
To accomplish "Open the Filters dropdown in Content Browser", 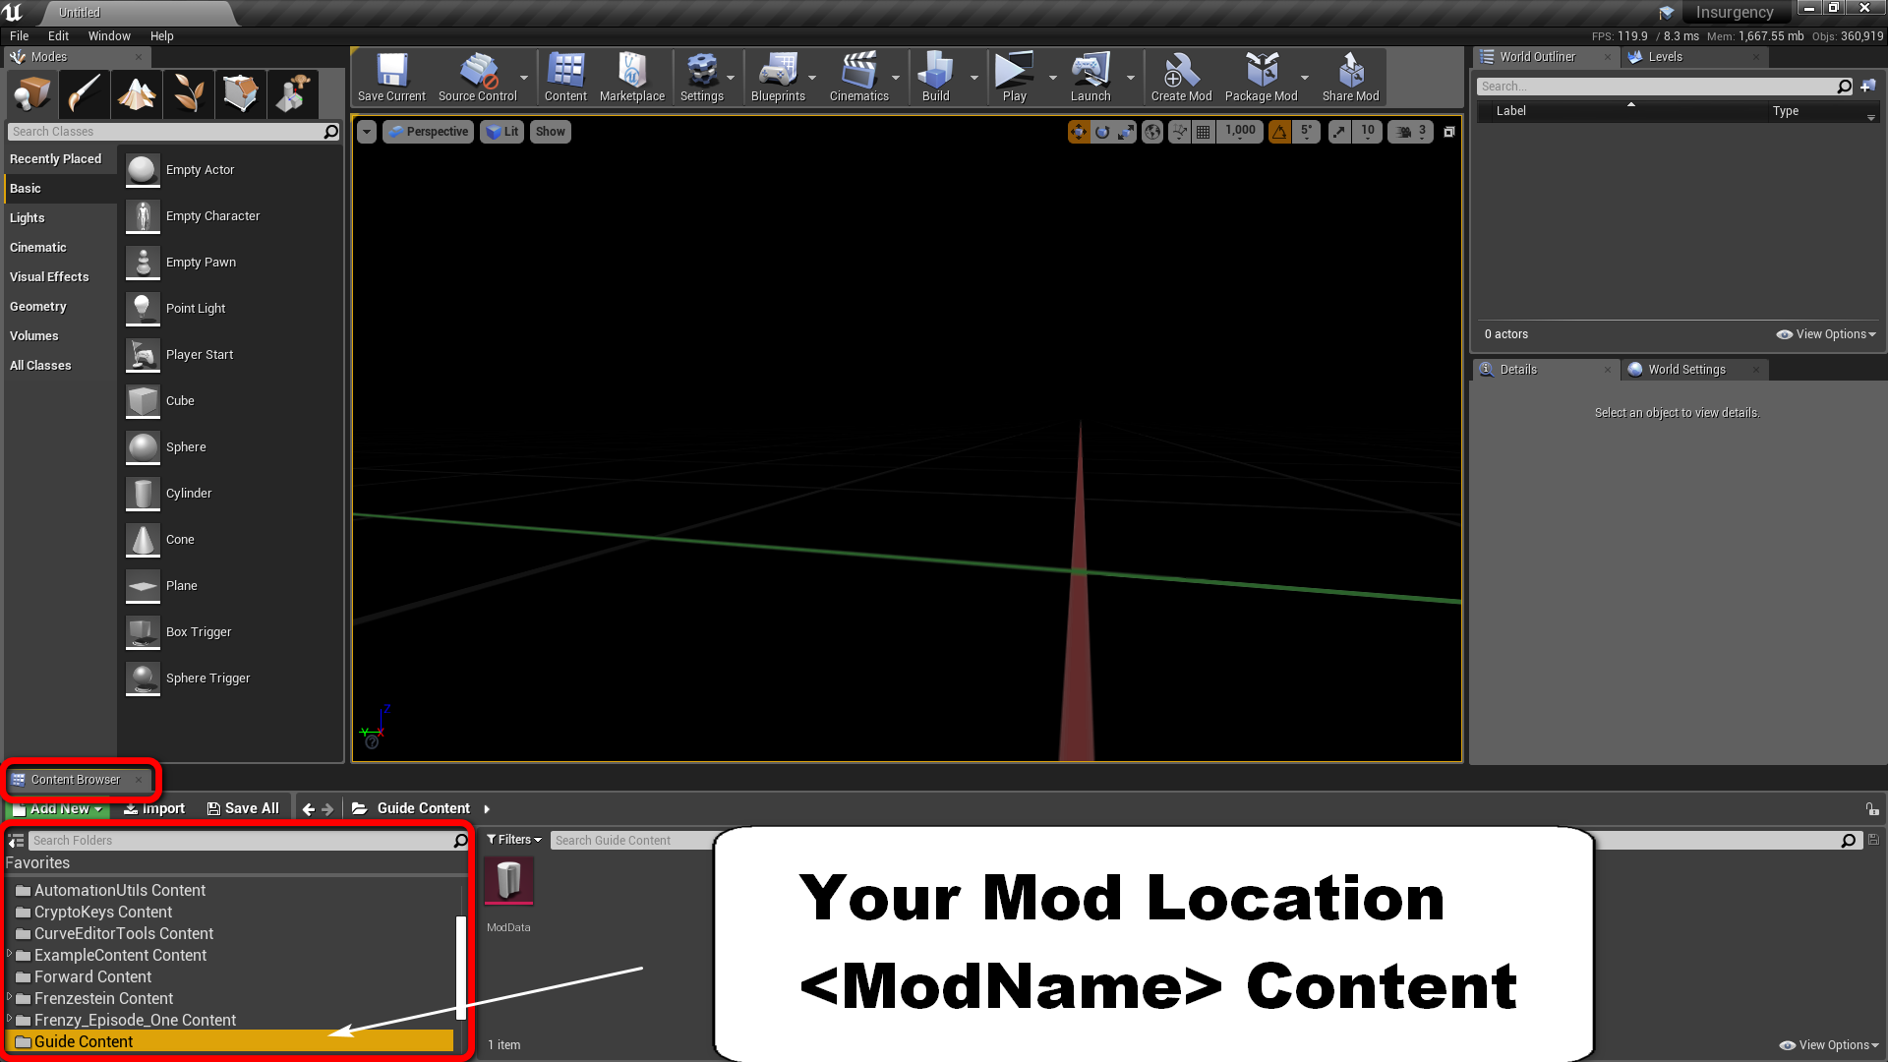I will coord(514,840).
